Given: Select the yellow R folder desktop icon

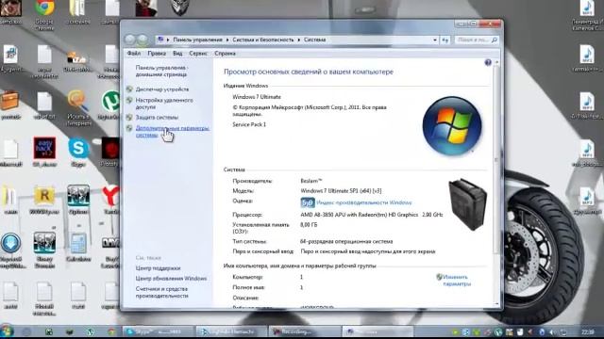Looking at the screenshot, I should 44,200.
